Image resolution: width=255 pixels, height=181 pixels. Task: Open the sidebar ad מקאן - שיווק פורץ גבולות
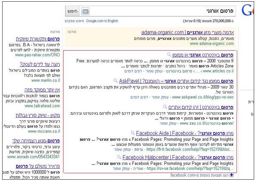38,115
